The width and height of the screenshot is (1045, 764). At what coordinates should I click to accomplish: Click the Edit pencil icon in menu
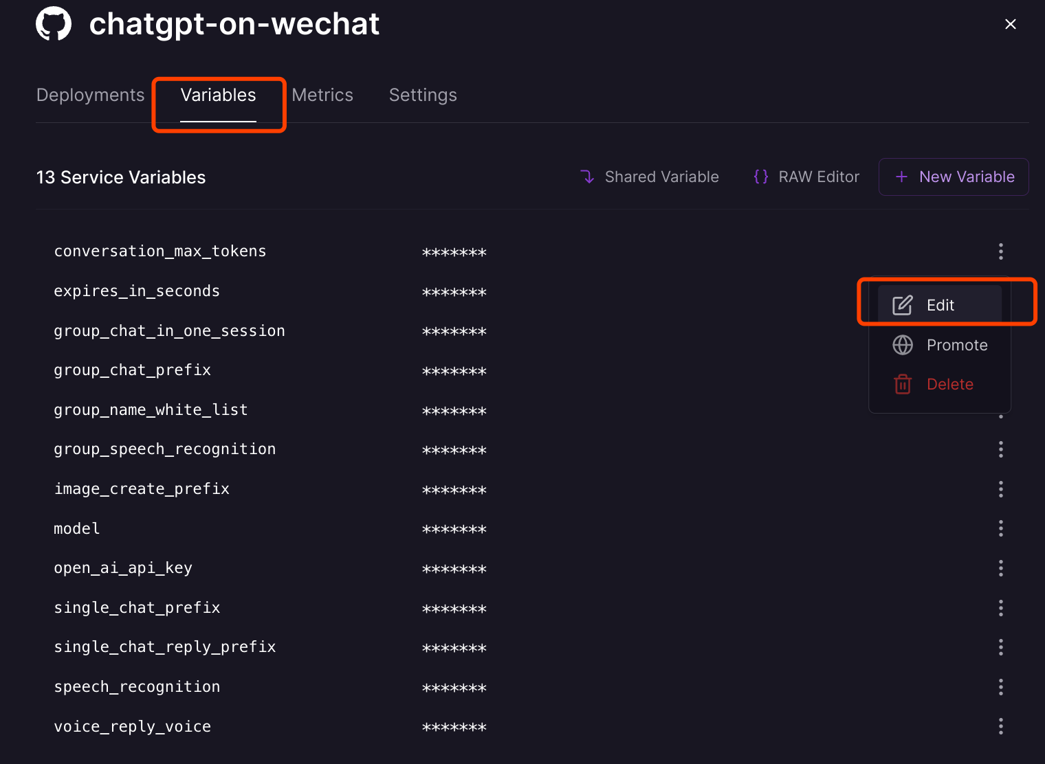[x=903, y=305]
